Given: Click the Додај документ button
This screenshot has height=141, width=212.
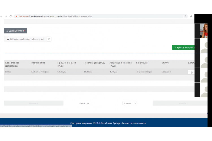Looking at the screenshot, I should click(16, 31).
